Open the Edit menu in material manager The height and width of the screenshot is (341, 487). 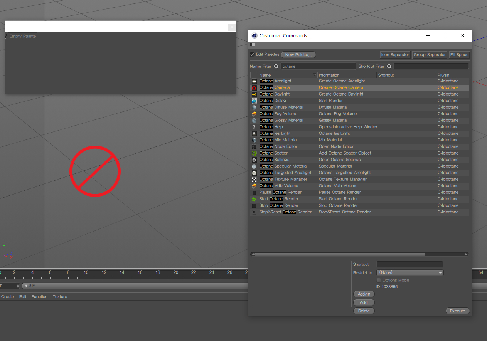(x=23, y=297)
